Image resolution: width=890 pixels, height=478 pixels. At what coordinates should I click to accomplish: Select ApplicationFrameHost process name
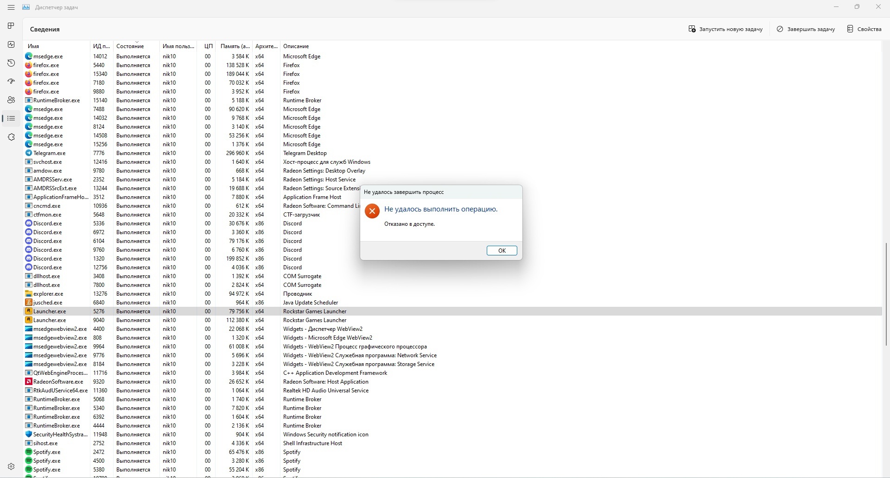pyautogui.click(x=60, y=197)
